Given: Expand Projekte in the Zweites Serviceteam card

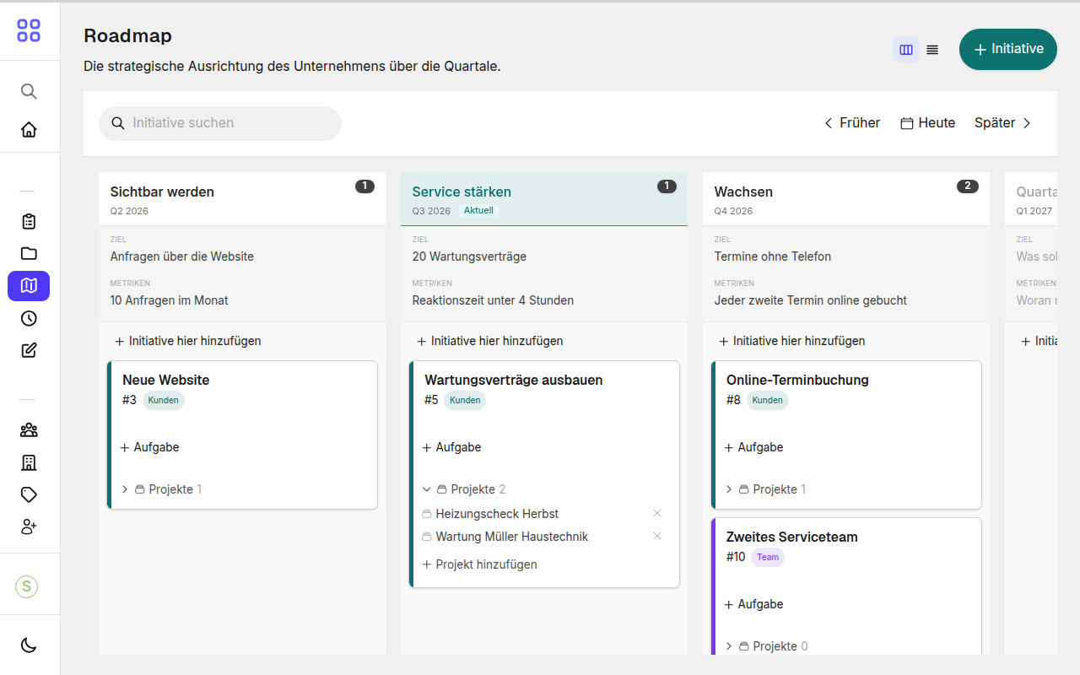Looking at the screenshot, I should click(766, 646).
